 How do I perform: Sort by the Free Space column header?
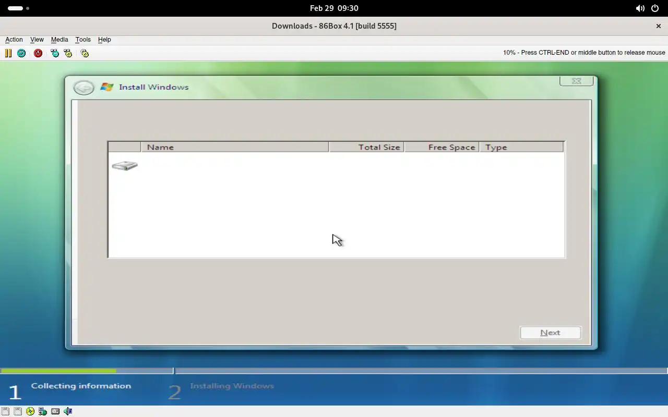[442, 147]
